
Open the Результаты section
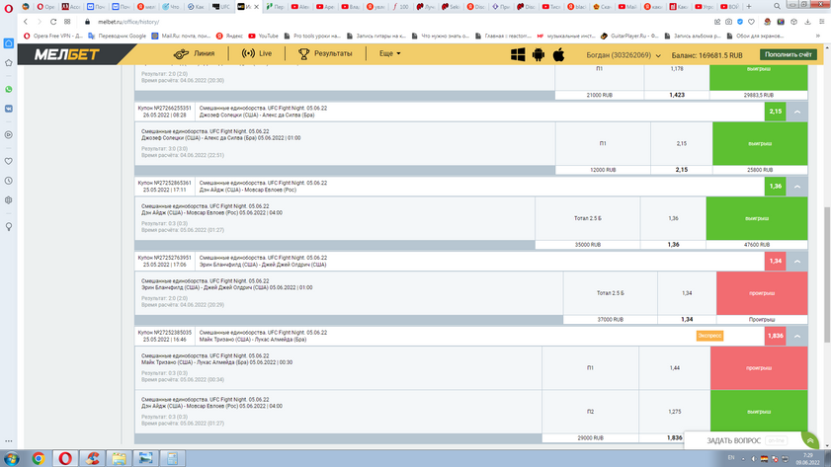(x=325, y=53)
